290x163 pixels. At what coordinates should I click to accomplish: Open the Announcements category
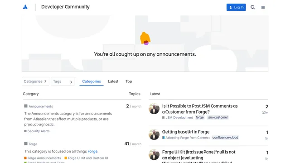41,106
